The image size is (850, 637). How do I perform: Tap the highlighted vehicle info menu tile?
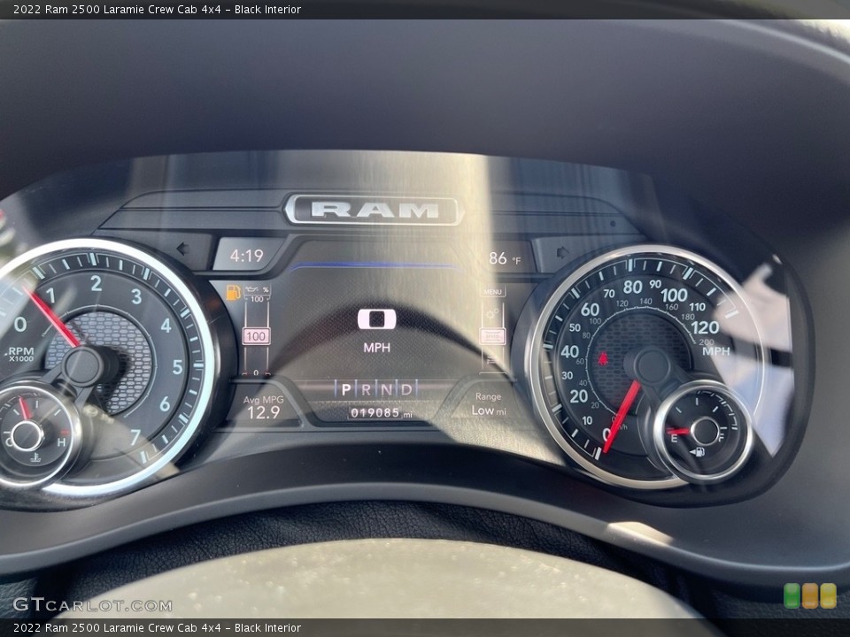493,336
